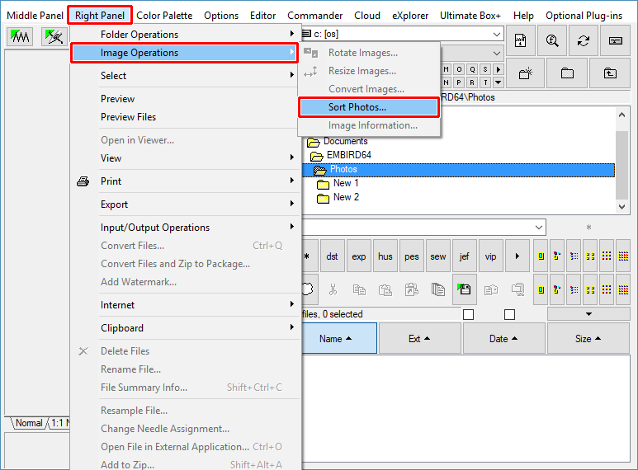Filter files by pes format button
The image size is (638, 470).
tap(412, 256)
